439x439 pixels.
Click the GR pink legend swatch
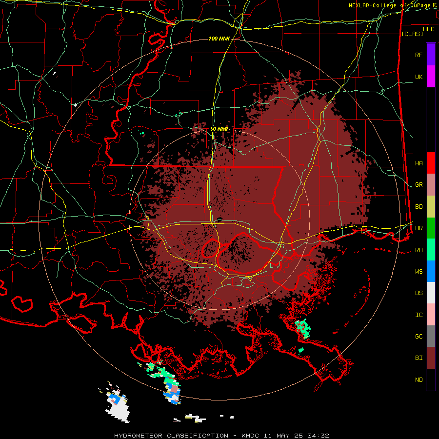[x=431, y=185]
